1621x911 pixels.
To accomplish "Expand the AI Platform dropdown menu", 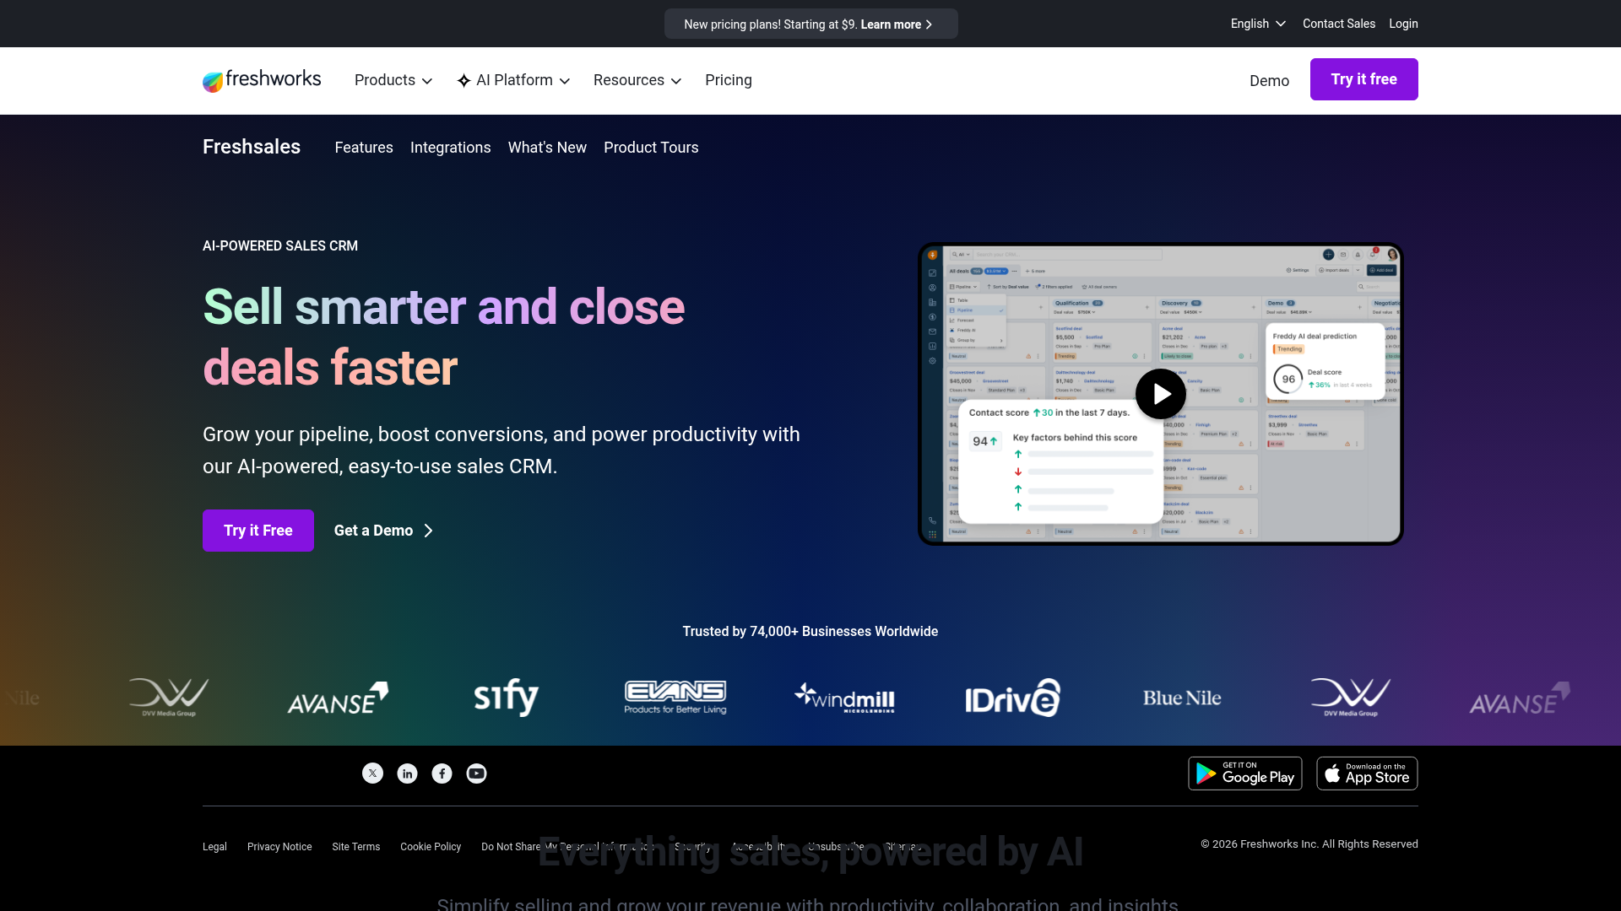I will pos(513,80).
